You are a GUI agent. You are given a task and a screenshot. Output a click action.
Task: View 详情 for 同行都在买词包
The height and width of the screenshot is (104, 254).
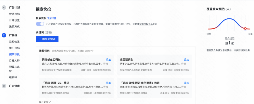tap(106, 64)
